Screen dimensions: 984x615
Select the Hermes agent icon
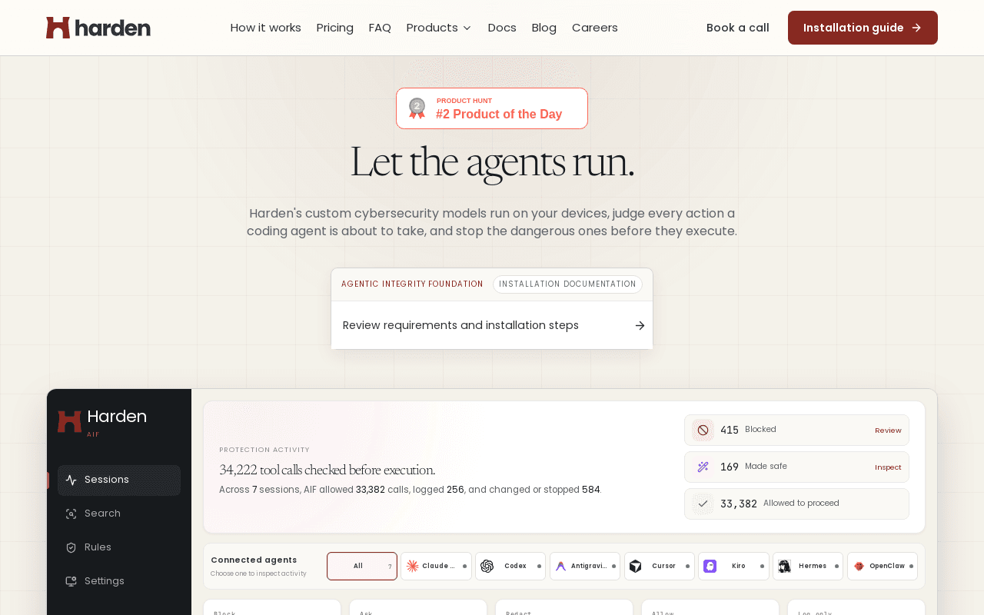pyautogui.click(x=784, y=566)
